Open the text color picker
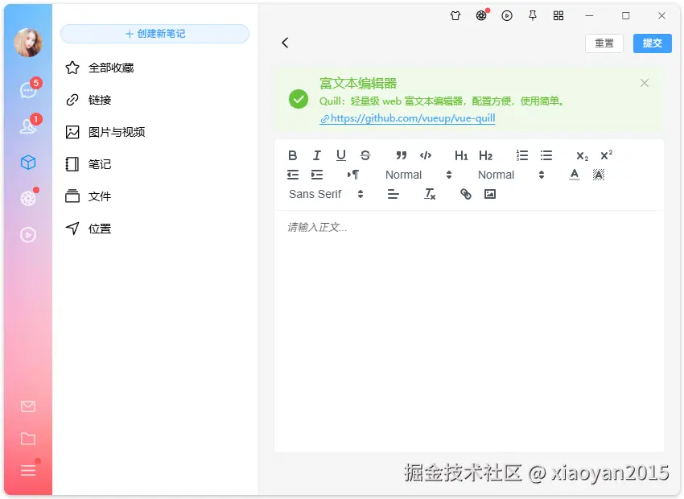 [575, 175]
